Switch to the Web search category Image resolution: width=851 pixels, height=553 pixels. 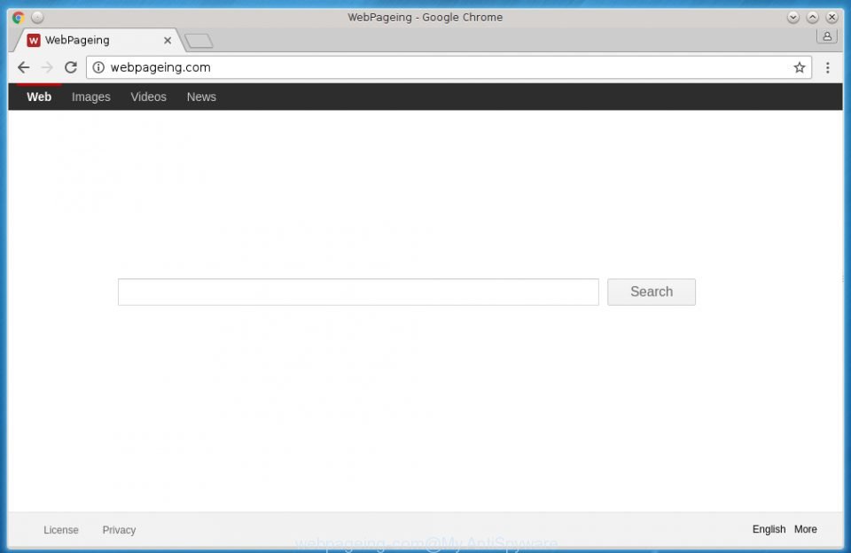tap(39, 97)
